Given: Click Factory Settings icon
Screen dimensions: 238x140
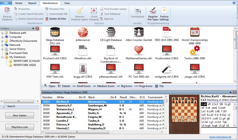Looking at the screenshot, I should pyautogui.click(x=164, y=11).
